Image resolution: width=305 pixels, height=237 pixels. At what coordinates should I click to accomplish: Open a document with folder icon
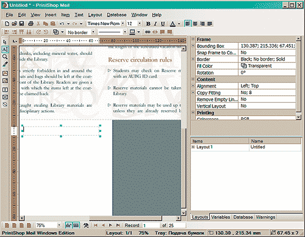(x=14, y=24)
